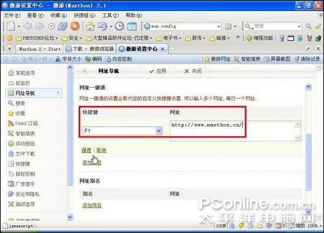Open 内容控制 content control tool

click(x=119, y=59)
